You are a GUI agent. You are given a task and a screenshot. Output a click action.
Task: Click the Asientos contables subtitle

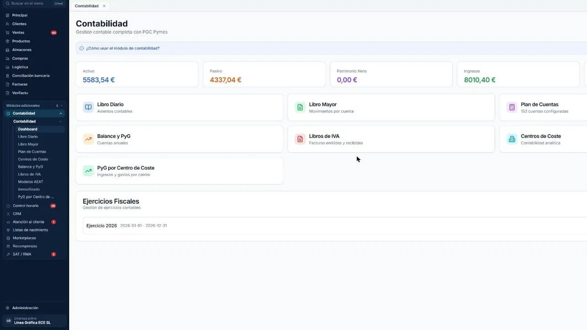(x=115, y=111)
